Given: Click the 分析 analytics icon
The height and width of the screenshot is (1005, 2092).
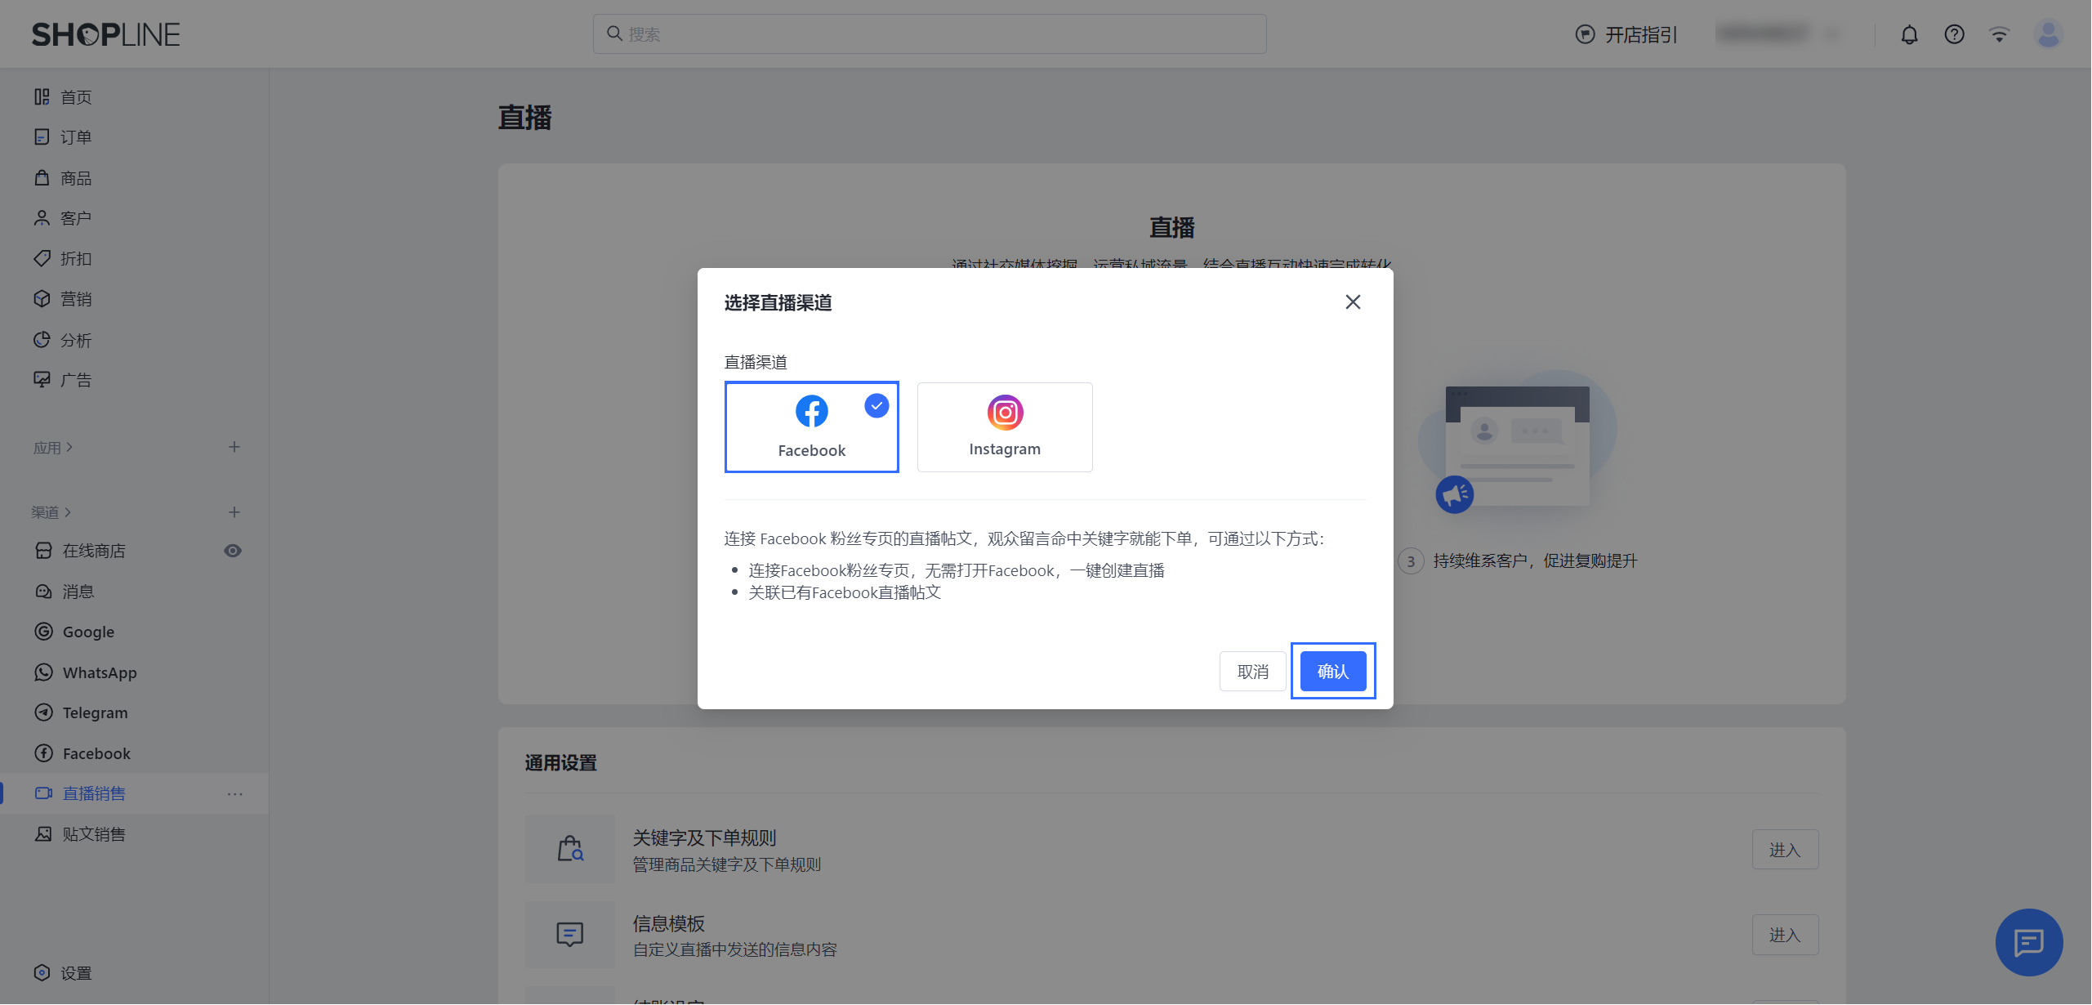Looking at the screenshot, I should click(x=42, y=339).
